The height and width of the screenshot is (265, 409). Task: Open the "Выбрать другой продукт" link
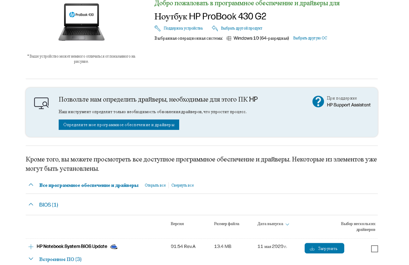pos(242,28)
